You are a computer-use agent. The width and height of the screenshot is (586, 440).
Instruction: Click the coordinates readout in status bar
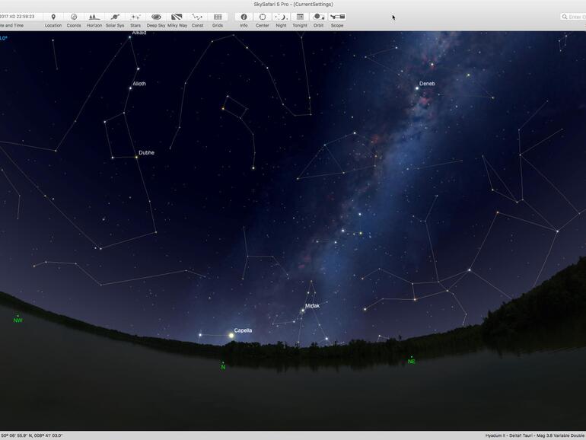click(x=31, y=435)
